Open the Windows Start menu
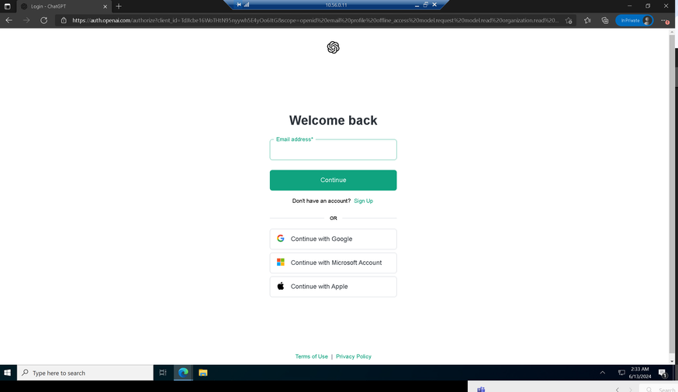The image size is (678, 392). click(7, 373)
